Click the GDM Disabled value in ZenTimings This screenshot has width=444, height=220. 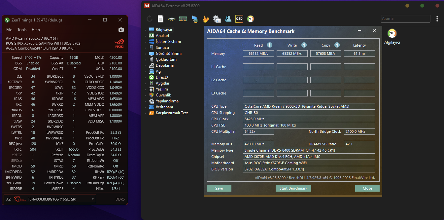tap(33, 69)
